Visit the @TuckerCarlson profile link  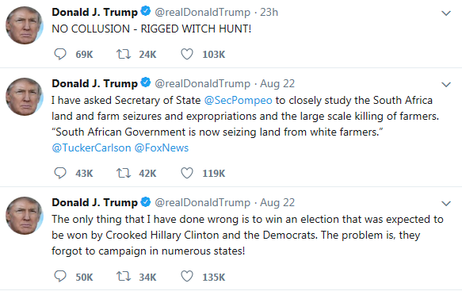click(x=91, y=147)
